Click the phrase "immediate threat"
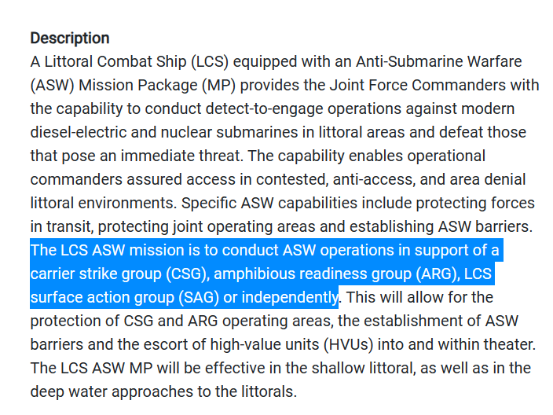The image size is (553, 415). [x=181, y=156]
